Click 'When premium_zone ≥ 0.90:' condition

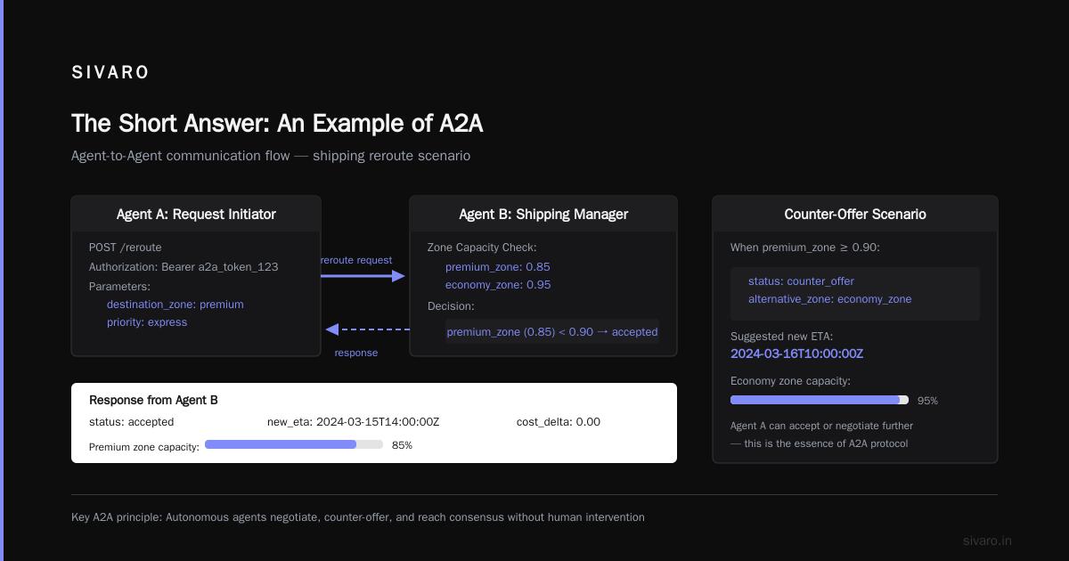(805, 248)
